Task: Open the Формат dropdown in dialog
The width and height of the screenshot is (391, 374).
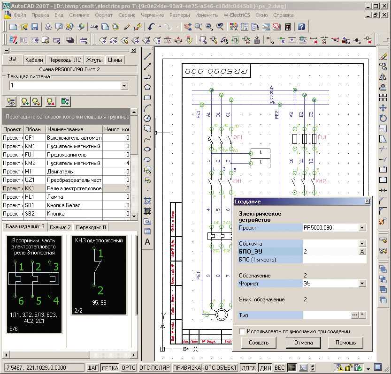Action: tap(362, 284)
